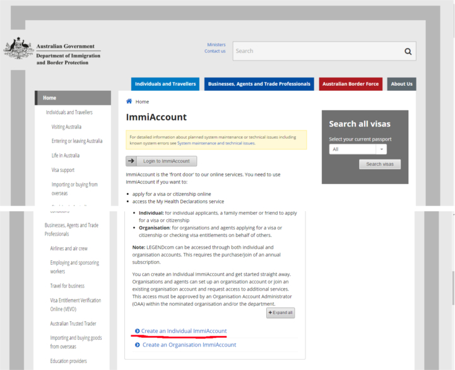The image size is (455, 370).
Task: Click the bold 'Note:' text
Action: [x=139, y=248]
